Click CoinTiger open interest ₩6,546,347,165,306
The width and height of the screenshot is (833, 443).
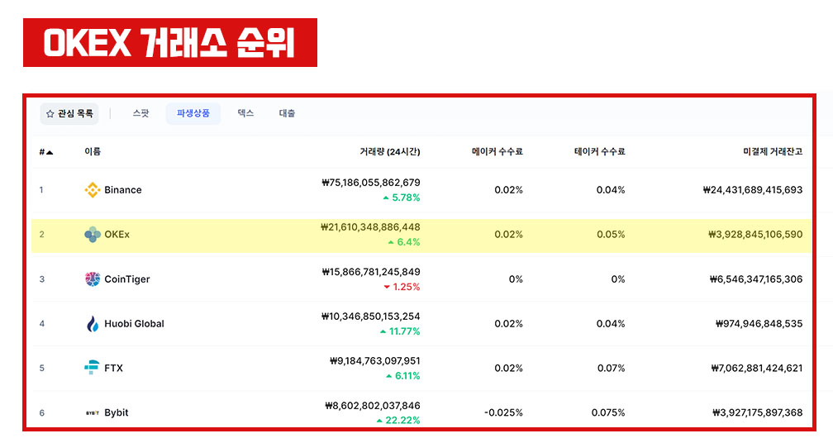(x=756, y=279)
